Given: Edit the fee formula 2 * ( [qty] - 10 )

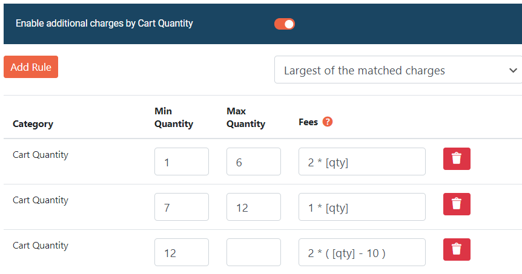Looking at the screenshot, I should pyautogui.click(x=362, y=253).
